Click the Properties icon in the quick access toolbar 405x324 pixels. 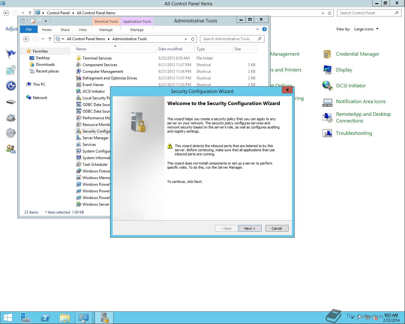(x=33, y=21)
